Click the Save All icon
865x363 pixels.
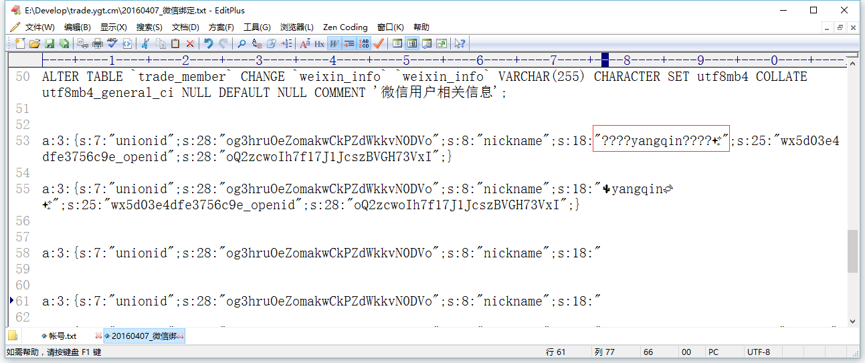(x=64, y=43)
